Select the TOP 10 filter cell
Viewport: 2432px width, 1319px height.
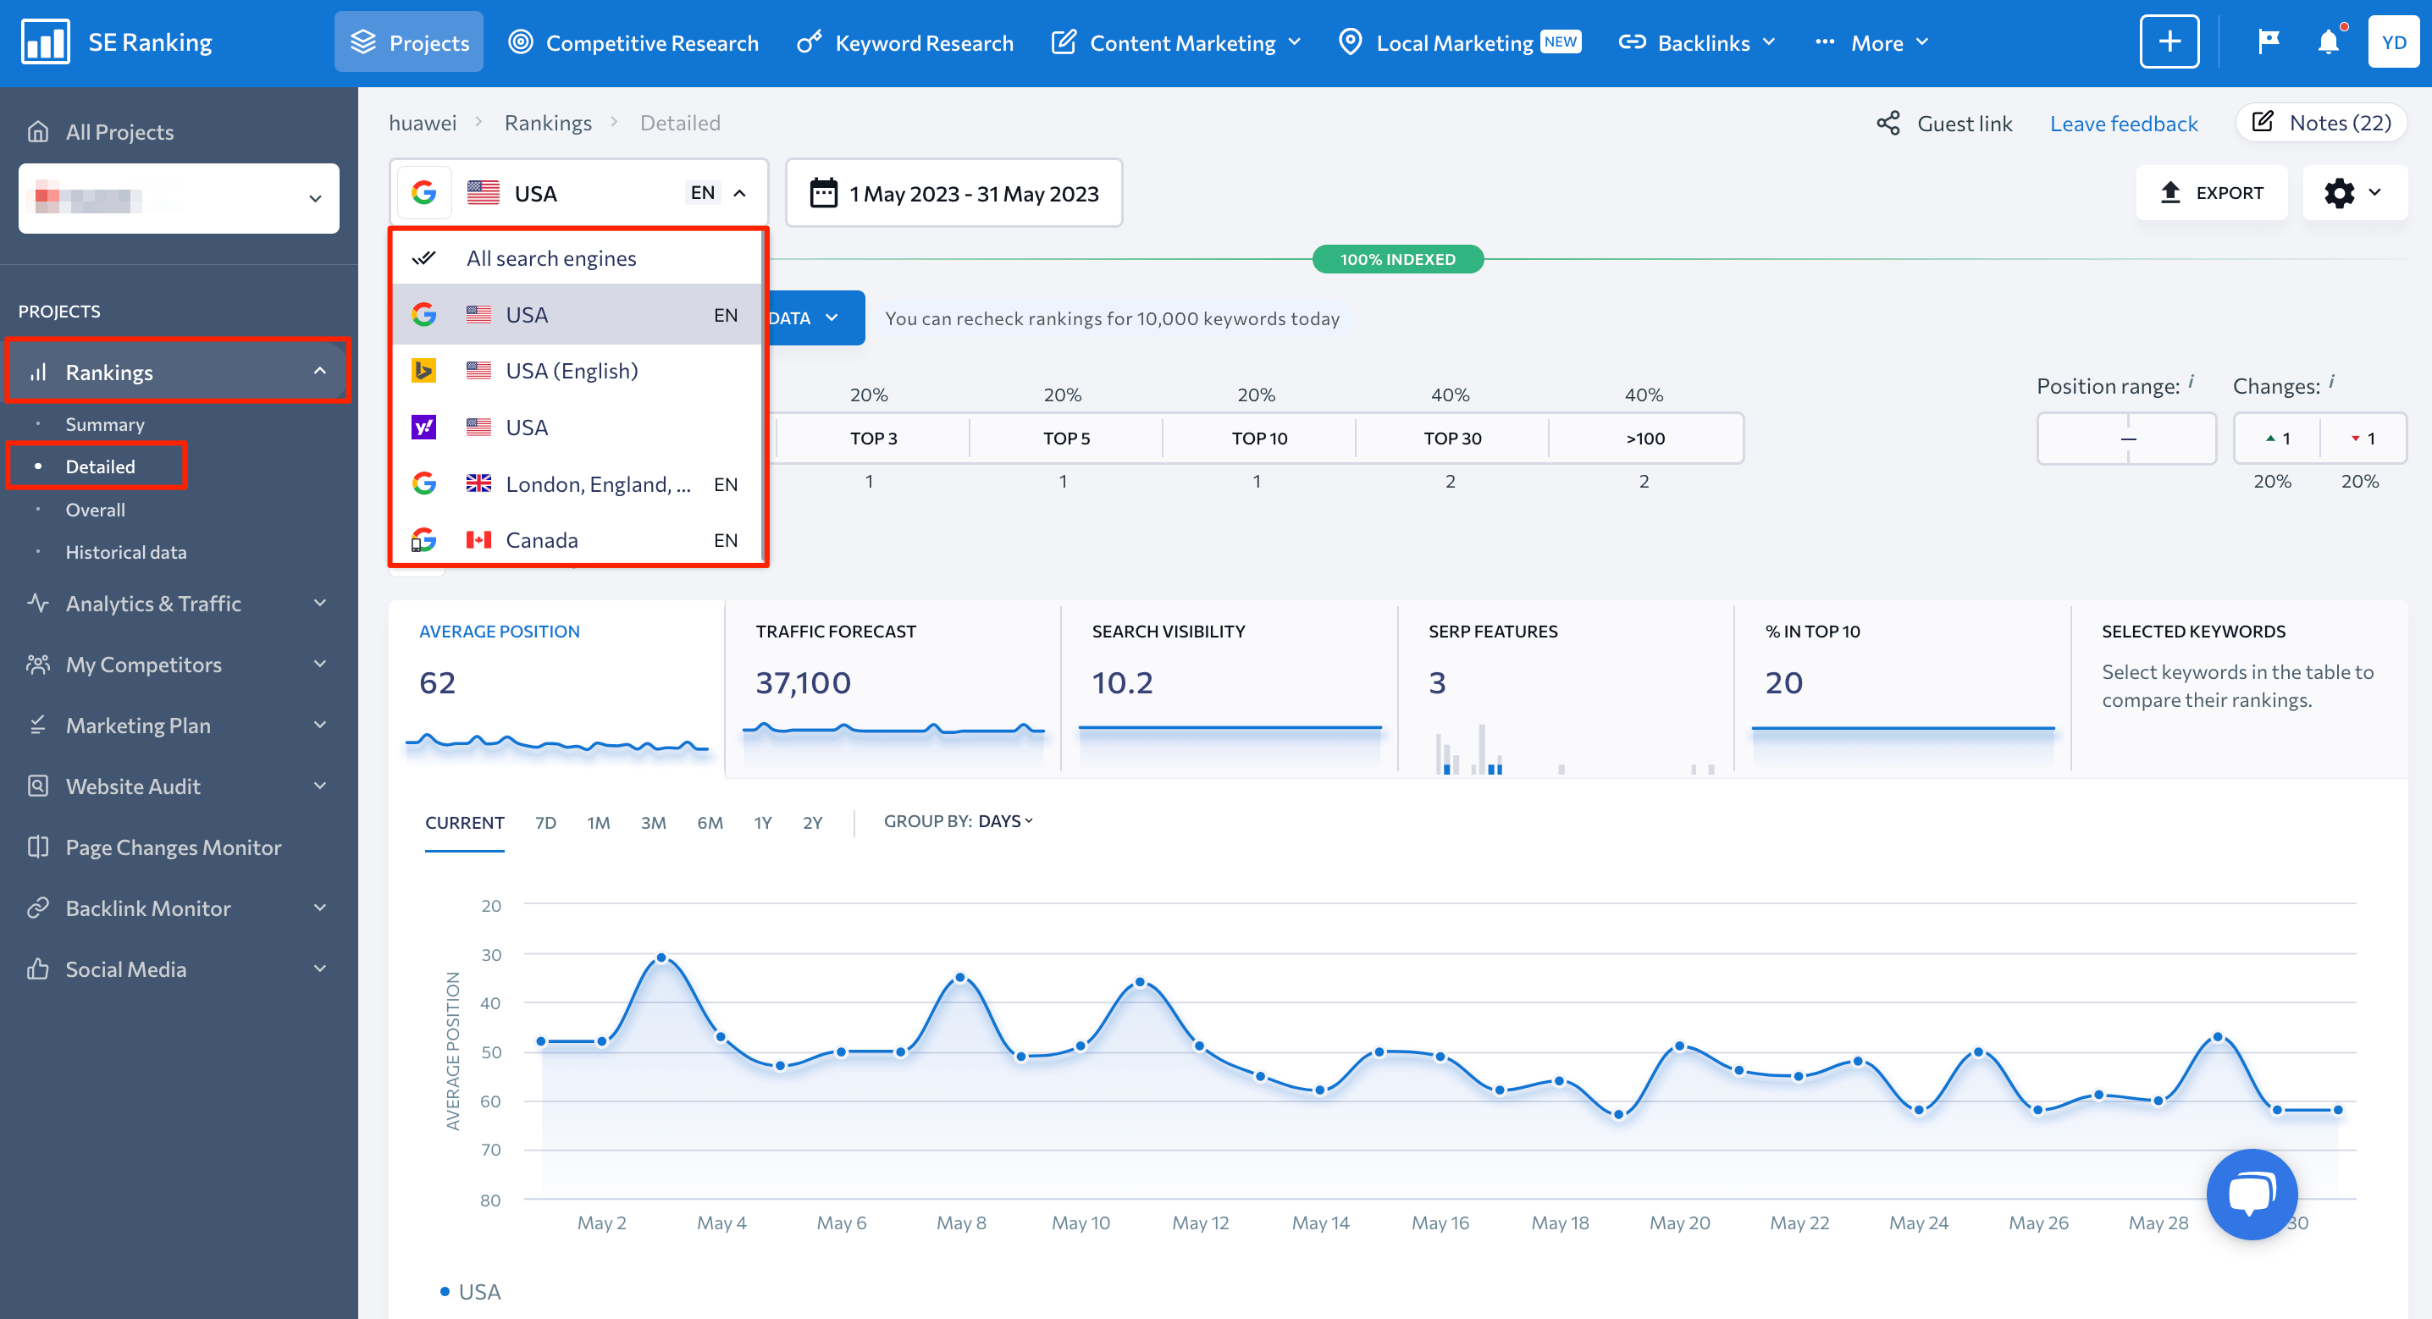[1258, 438]
